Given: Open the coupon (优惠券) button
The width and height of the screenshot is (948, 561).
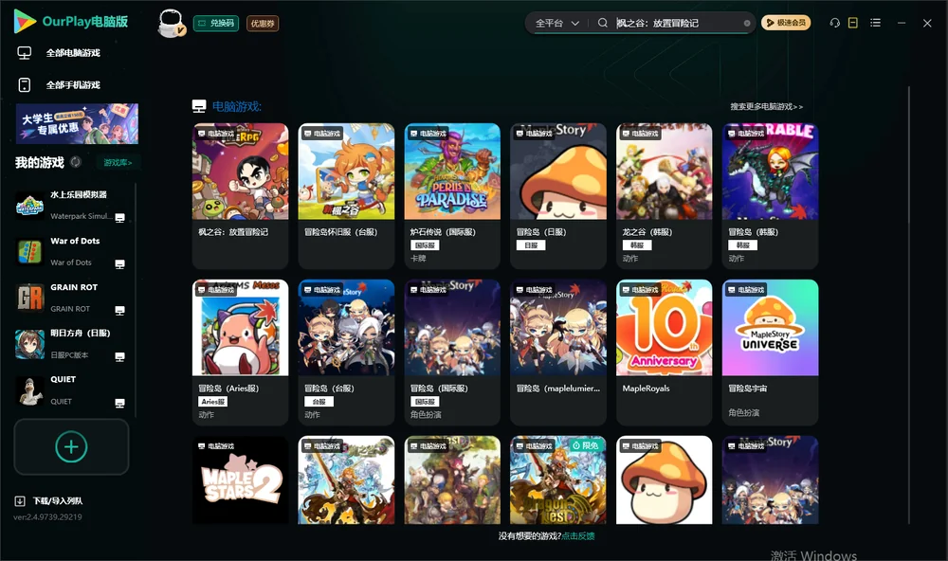Looking at the screenshot, I should point(263,24).
